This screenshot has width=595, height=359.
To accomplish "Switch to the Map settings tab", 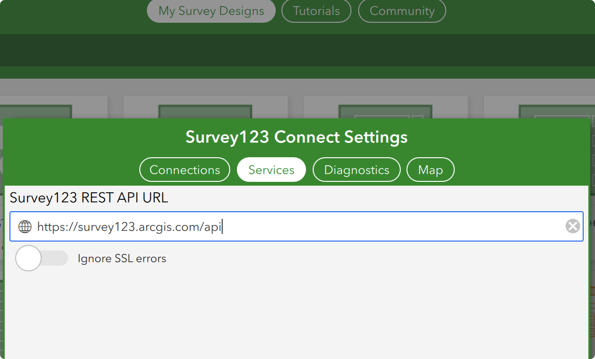I will tap(430, 169).
